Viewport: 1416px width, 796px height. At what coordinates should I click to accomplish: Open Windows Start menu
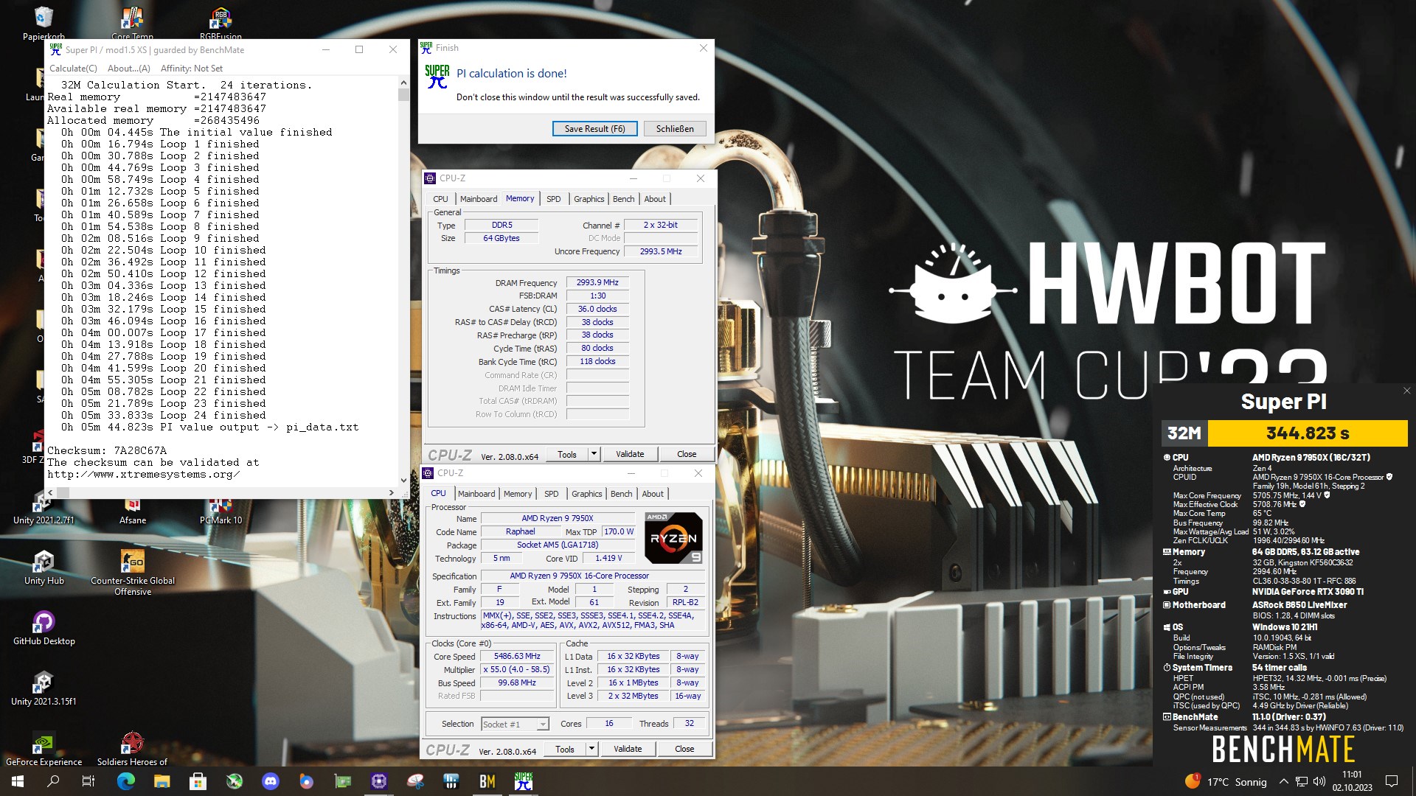tap(18, 781)
